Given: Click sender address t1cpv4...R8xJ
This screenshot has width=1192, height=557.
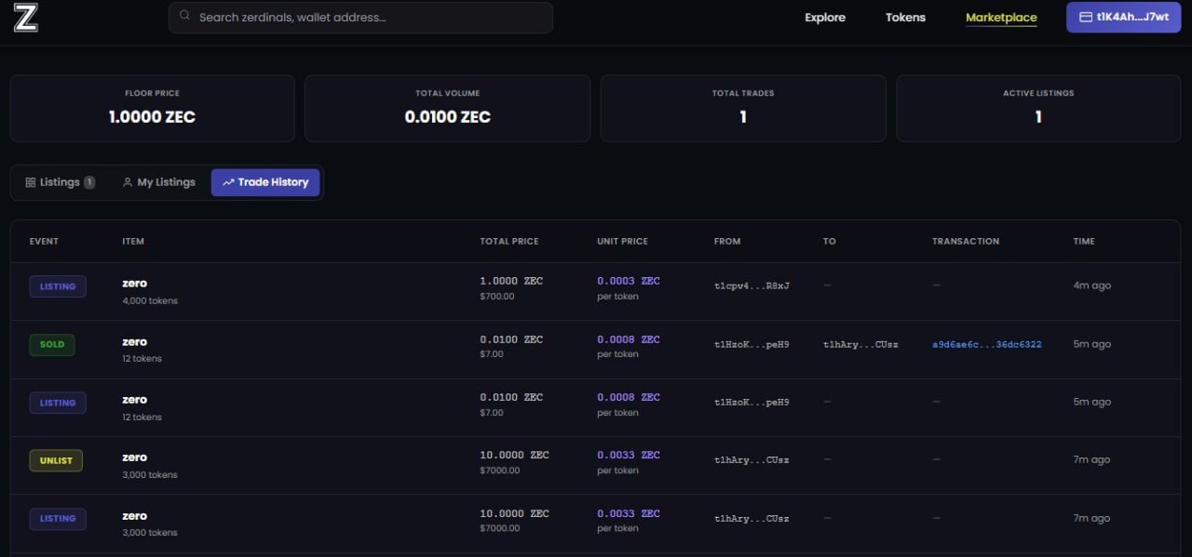Looking at the screenshot, I should coord(752,285).
